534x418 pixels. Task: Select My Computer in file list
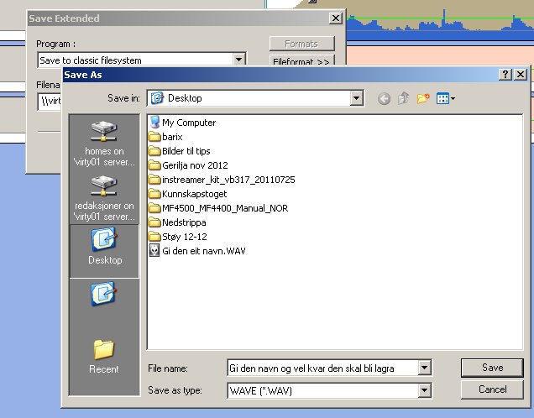[x=182, y=123]
